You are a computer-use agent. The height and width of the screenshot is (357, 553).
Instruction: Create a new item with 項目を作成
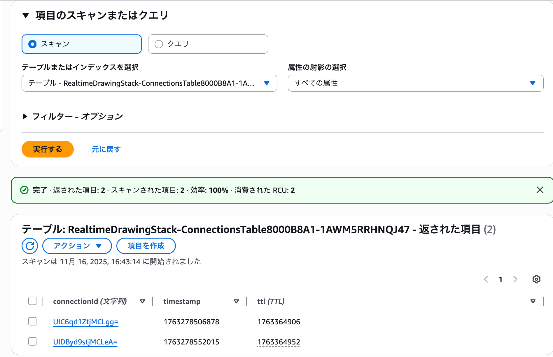pyautogui.click(x=146, y=246)
